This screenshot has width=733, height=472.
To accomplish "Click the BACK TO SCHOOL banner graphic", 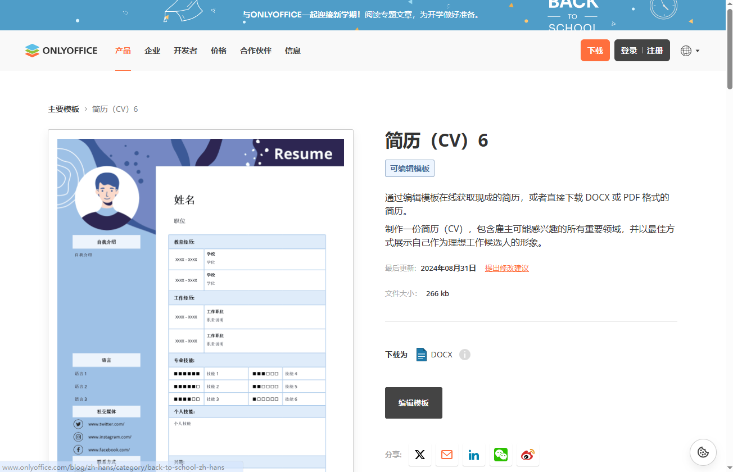I will [x=572, y=15].
